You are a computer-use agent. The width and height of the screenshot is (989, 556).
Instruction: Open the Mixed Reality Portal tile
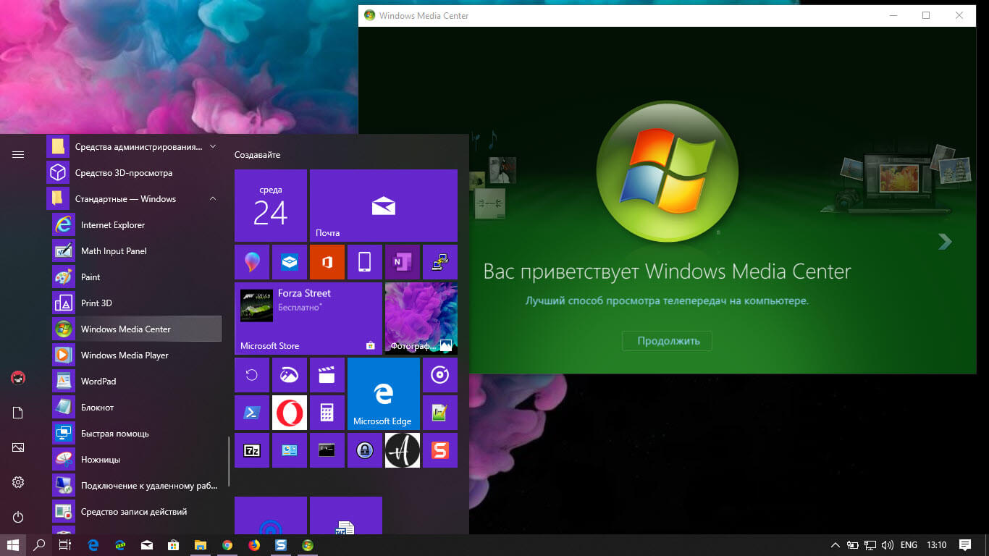(x=290, y=262)
